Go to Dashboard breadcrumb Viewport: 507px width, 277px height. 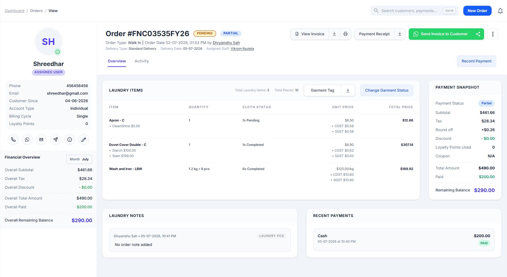click(14, 11)
